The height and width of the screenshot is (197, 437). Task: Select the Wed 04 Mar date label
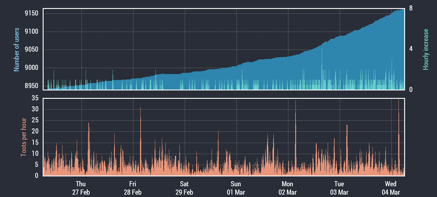pos(391,188)
